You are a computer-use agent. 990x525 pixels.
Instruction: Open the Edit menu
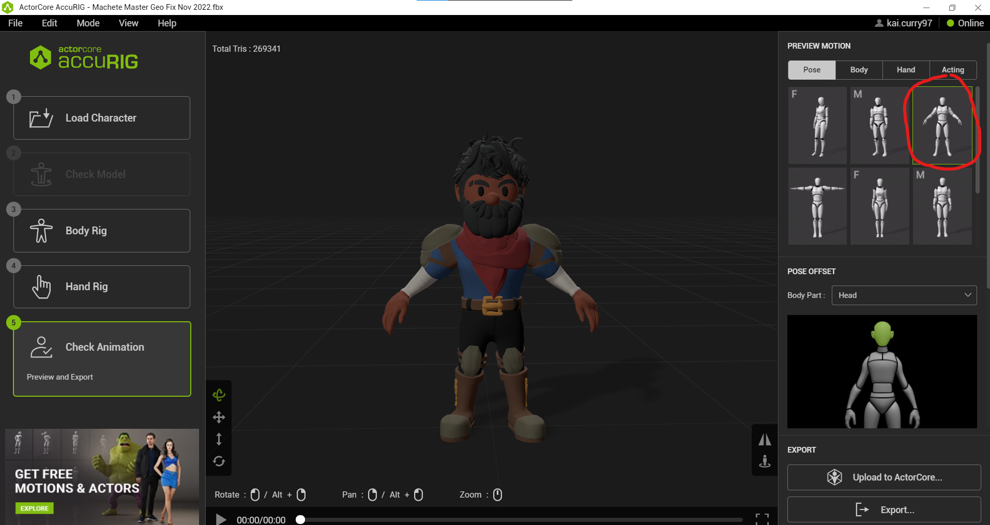pos(50,23)
